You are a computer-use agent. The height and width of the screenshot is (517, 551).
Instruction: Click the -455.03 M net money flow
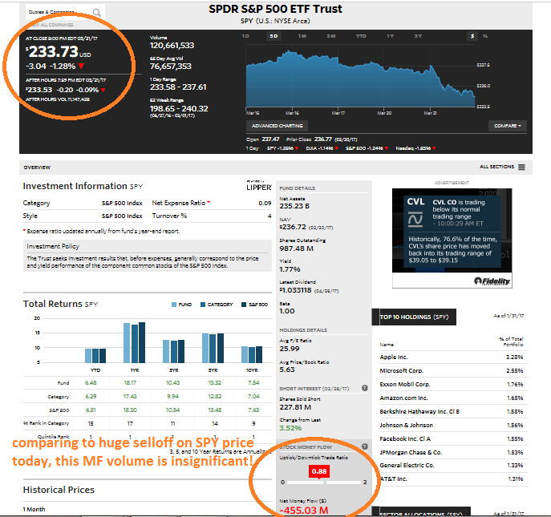pyautogui.click(x=304, y=511)
